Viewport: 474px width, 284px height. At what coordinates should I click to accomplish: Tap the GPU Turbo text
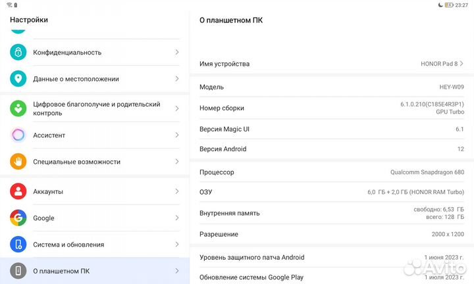[x=450, y=112]
